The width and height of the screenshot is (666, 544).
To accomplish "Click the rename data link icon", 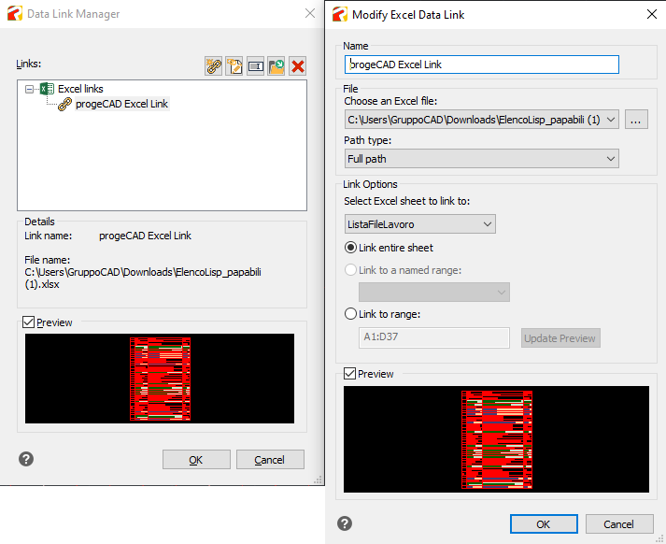I will point(256,66).
